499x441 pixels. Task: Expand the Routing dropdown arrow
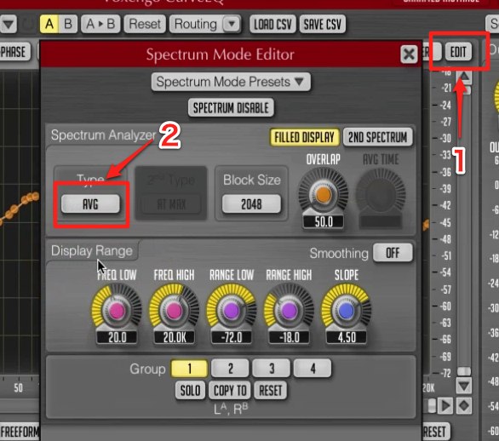(232, 24)
